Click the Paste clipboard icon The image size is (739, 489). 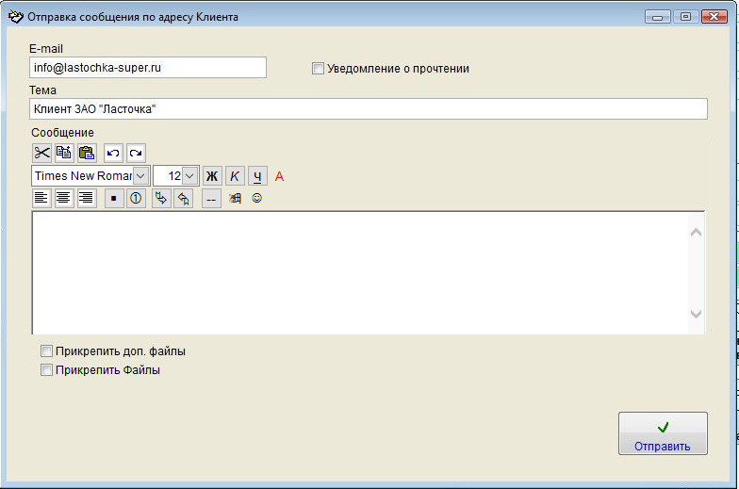click(x=87, y=153)
